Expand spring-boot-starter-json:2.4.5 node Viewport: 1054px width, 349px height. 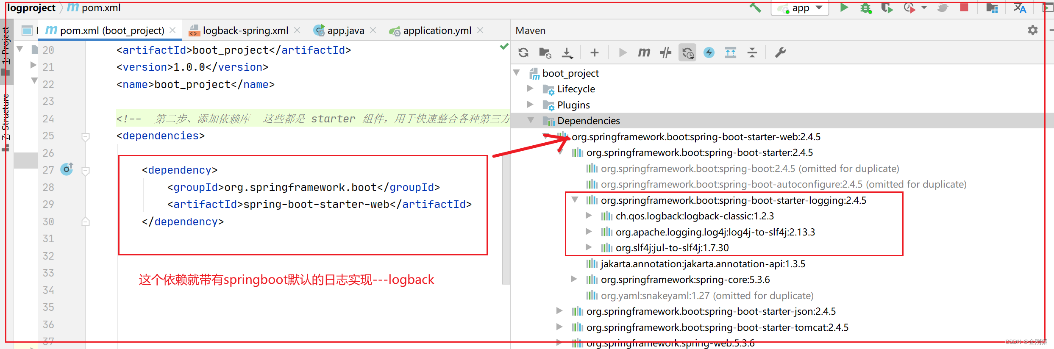pos(559,311)
